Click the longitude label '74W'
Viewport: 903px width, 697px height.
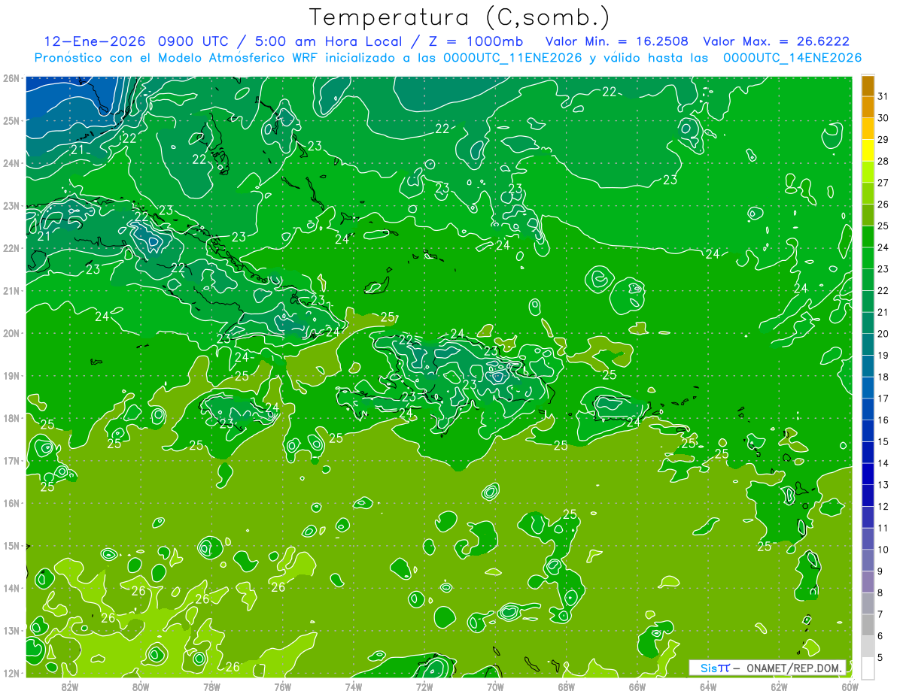coord(353,686)
